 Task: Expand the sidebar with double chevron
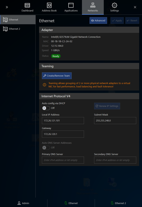(x=7, y=7)
